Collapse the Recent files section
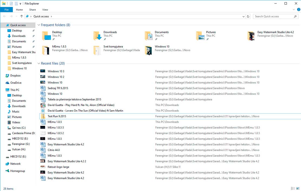 coord(39,63)
